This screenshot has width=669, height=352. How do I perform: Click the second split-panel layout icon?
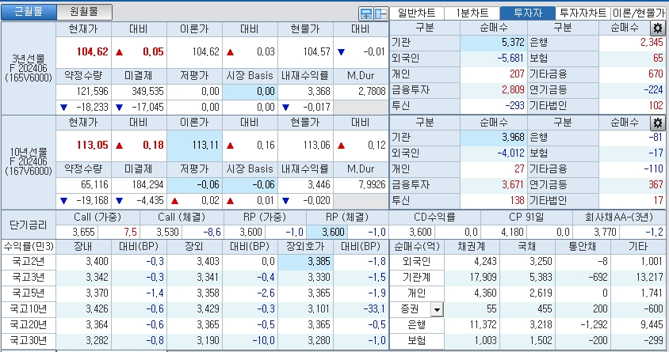pyautogui.click(x=380, y=13)
